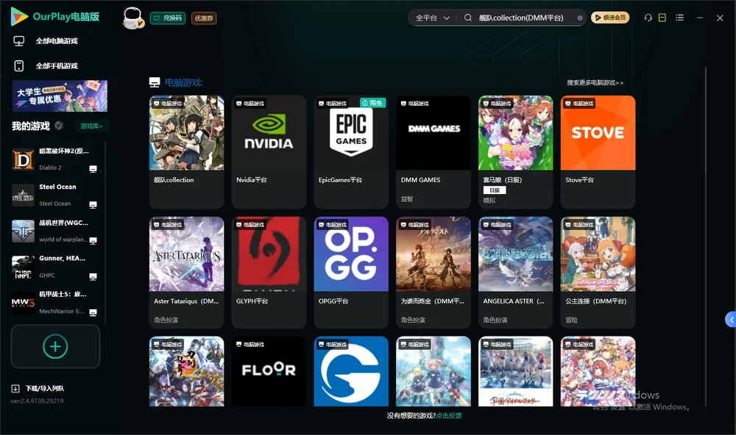The height and width of the screenshot is (435, 736).
Task: Select the DMM GAMES card
Action: pos(434,152)
